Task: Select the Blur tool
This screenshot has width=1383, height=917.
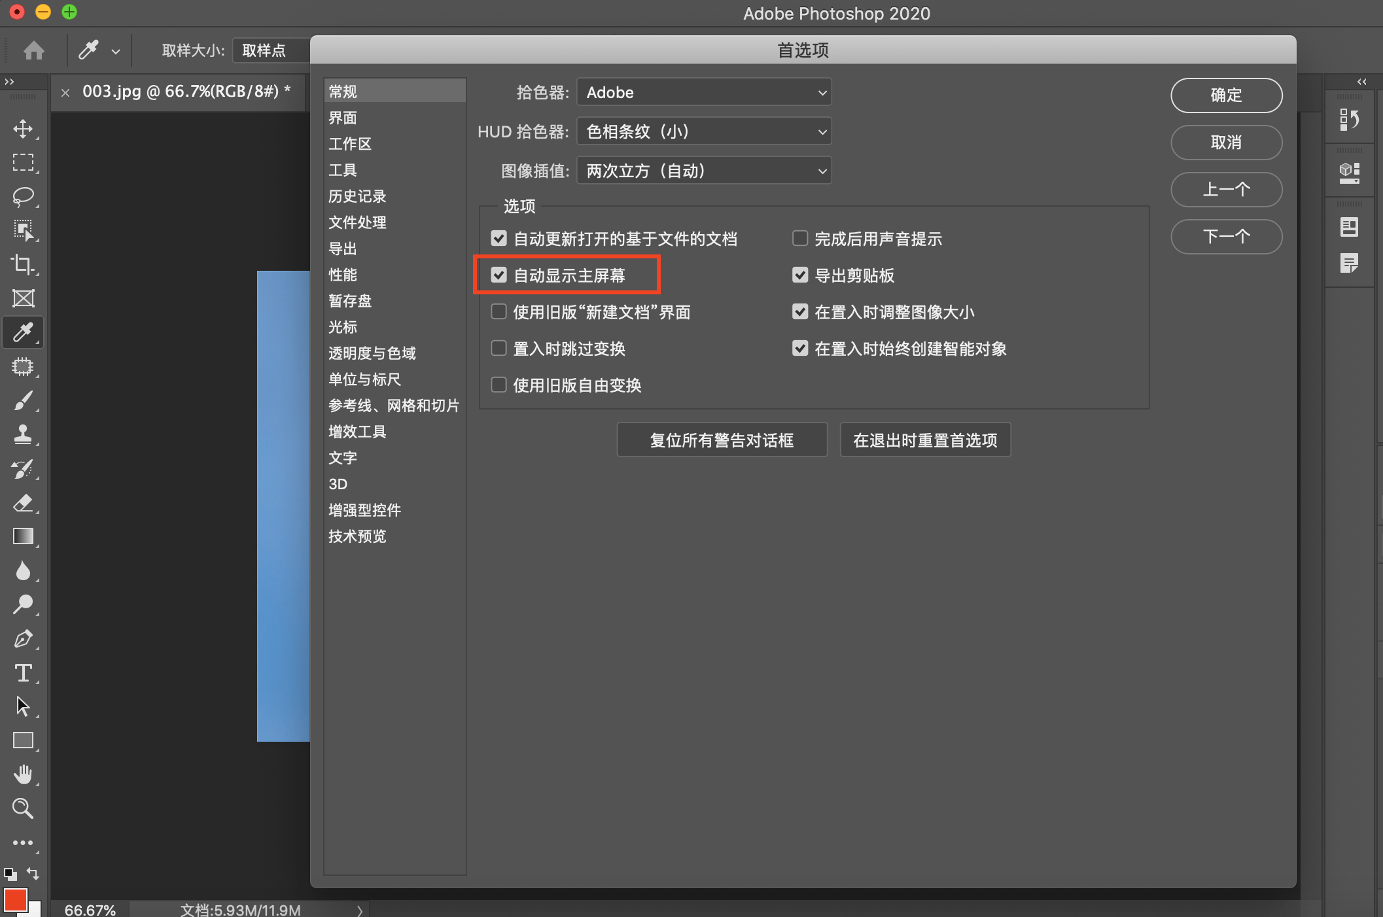Action: tap(23, 570)
